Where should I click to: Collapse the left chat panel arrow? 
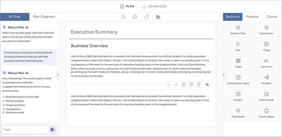click(58, 75)
